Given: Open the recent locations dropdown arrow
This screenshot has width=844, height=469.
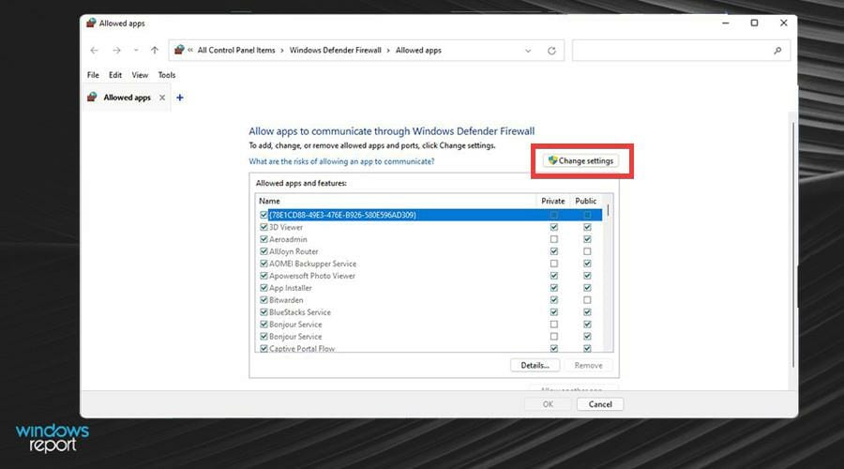Looking at the screenshot, I should (x=136, y=51).
